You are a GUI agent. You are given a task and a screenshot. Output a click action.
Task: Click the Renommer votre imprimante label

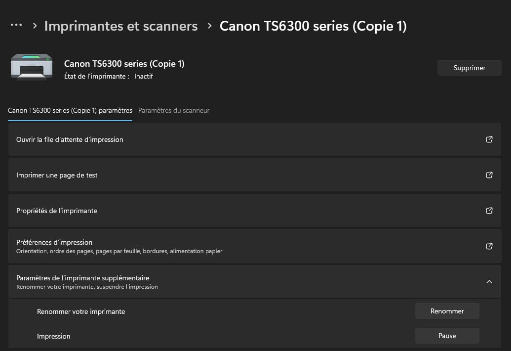point(81,311)
